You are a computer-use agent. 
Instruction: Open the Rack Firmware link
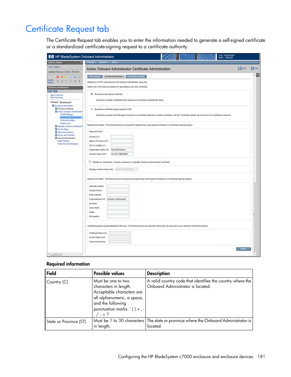57,97
